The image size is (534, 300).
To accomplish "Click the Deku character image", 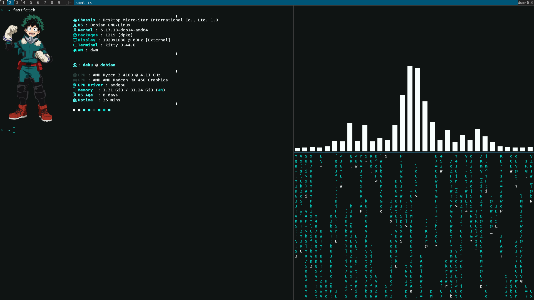I will 28,68.
